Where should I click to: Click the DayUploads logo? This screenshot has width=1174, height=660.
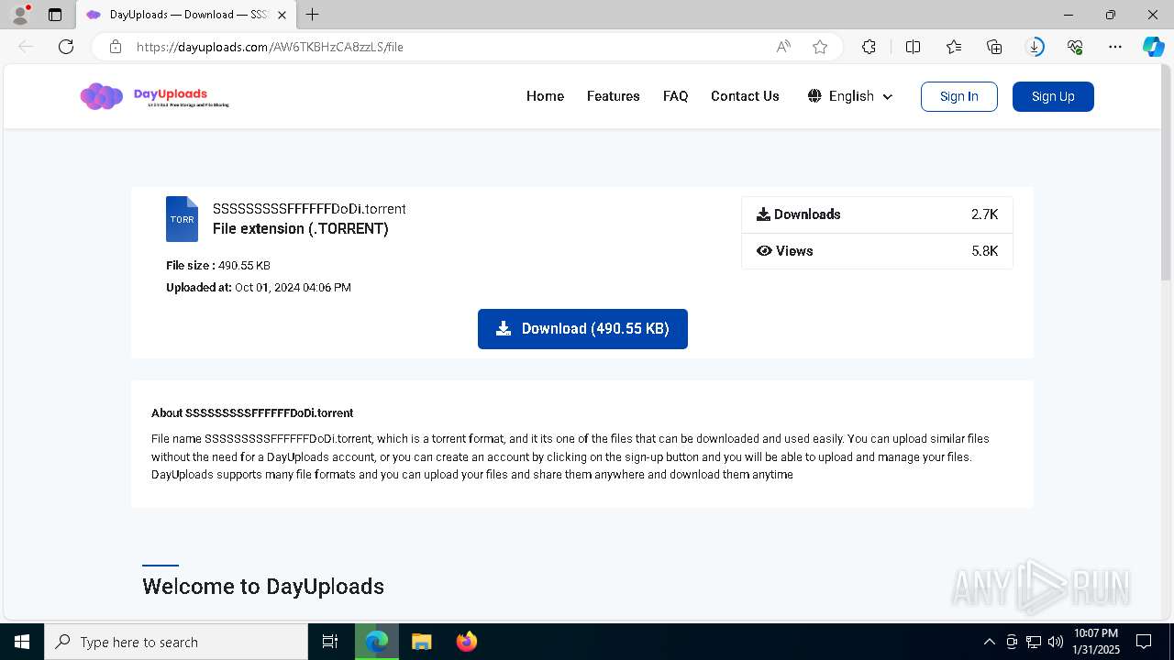[154, 96]
